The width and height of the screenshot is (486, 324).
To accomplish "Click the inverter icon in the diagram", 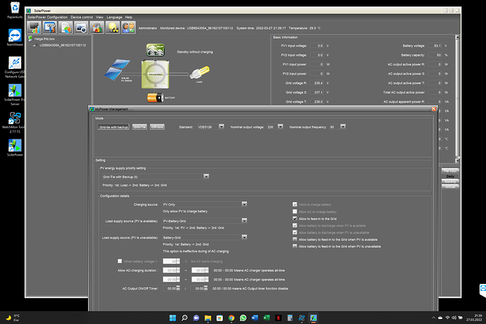I will pos(155,75).
